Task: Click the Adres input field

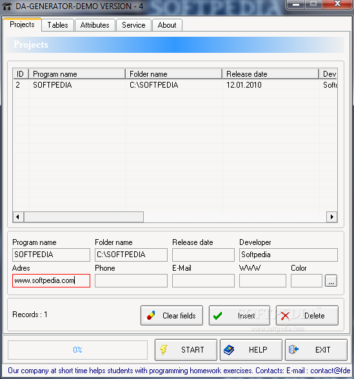Action: pyautogui.click(x=51, y=280)
